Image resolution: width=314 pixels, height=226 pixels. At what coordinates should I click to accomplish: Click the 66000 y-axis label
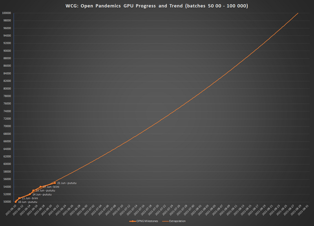[7, 141]
